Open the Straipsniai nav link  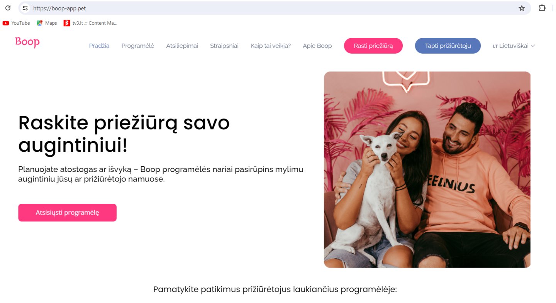click(224, 46)
